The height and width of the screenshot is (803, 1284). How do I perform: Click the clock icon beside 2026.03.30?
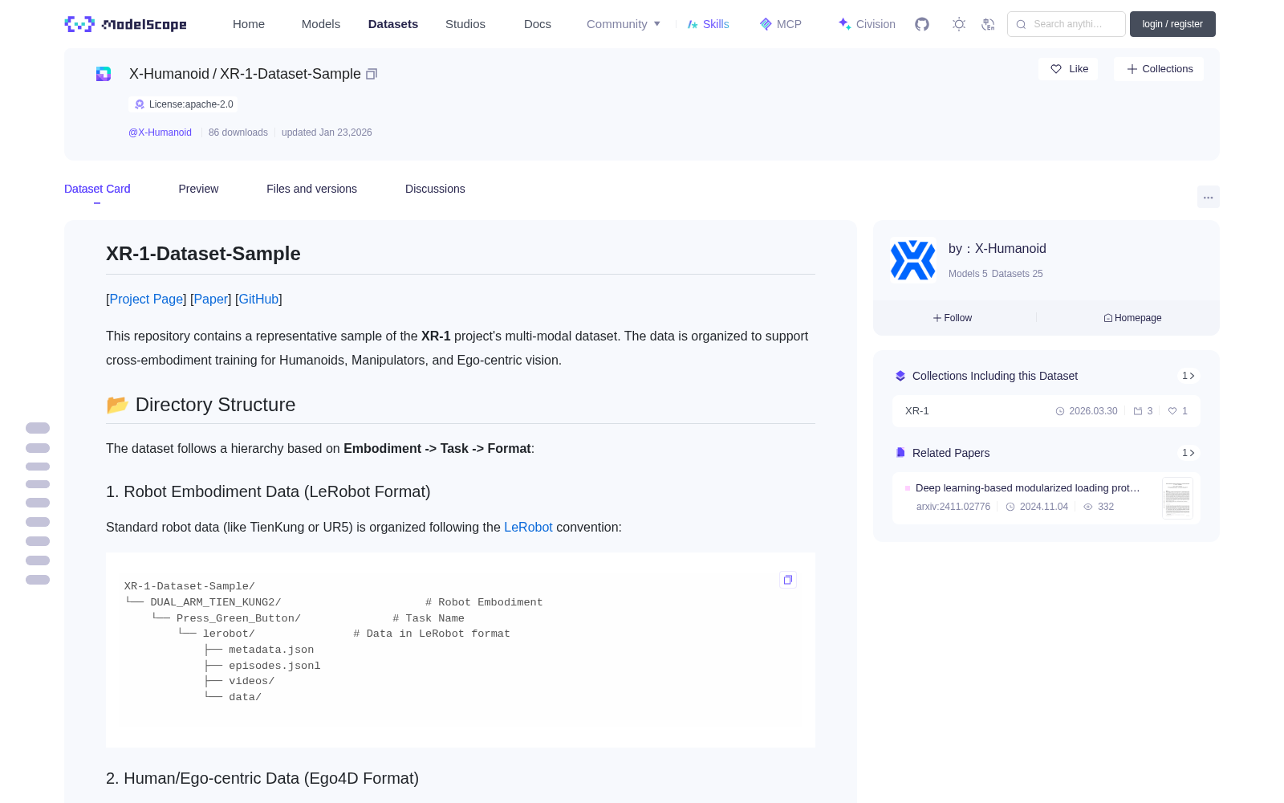tap(1060, 411)
